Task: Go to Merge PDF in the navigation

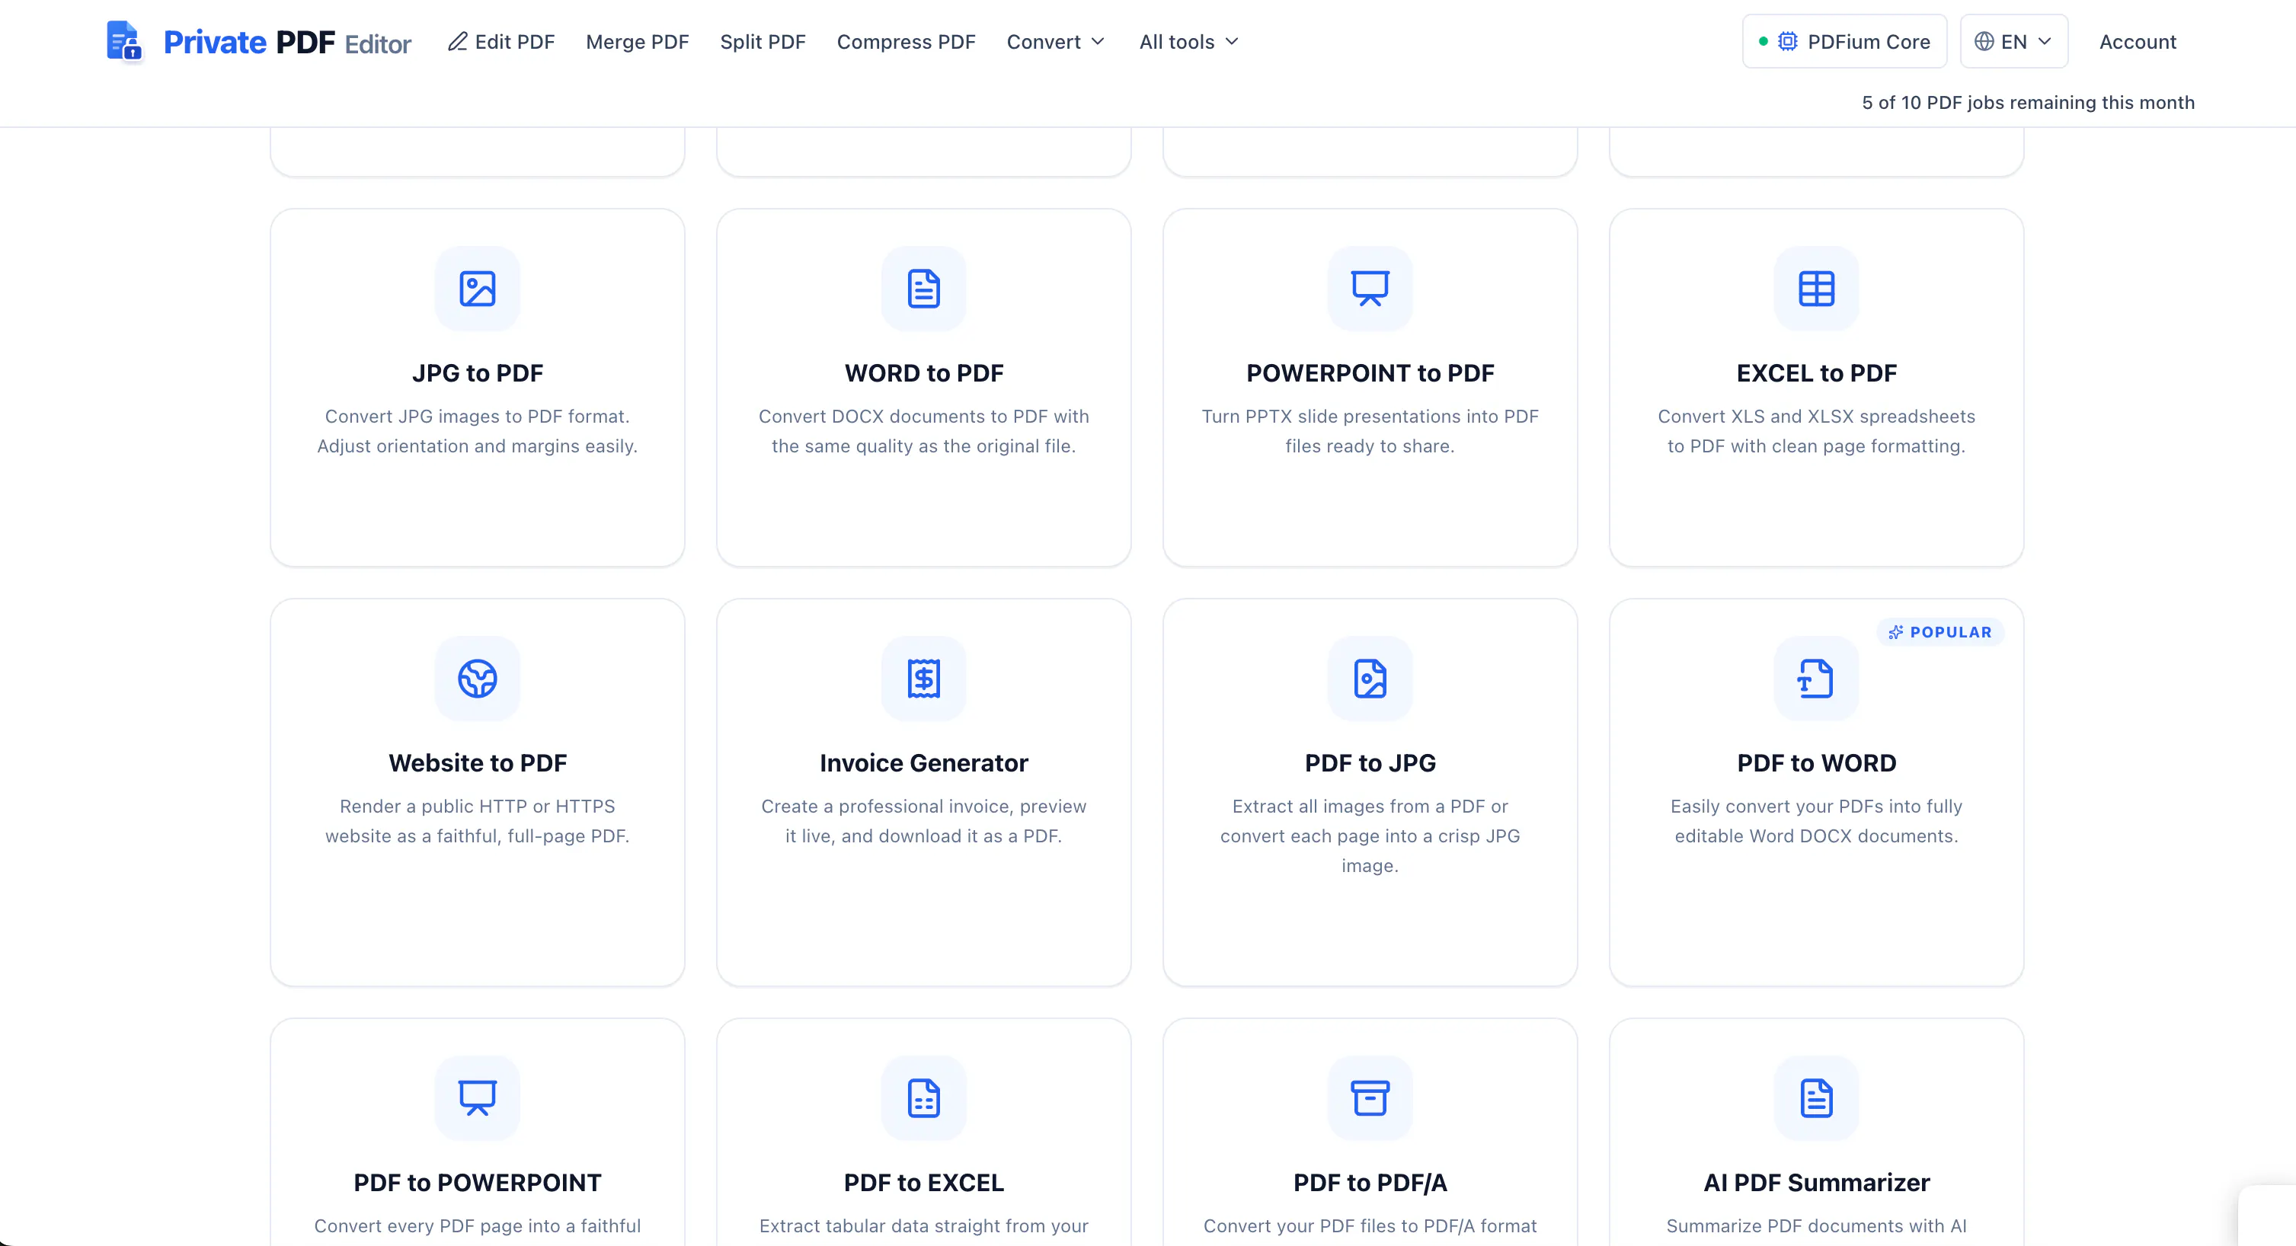Action: click(638, 41)
